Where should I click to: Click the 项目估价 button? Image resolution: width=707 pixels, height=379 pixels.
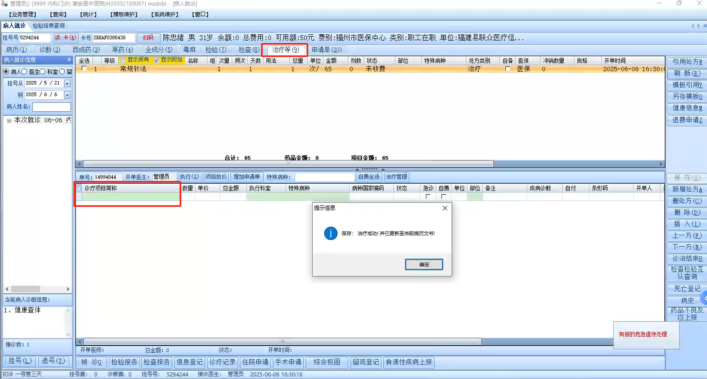pos(216,177)
